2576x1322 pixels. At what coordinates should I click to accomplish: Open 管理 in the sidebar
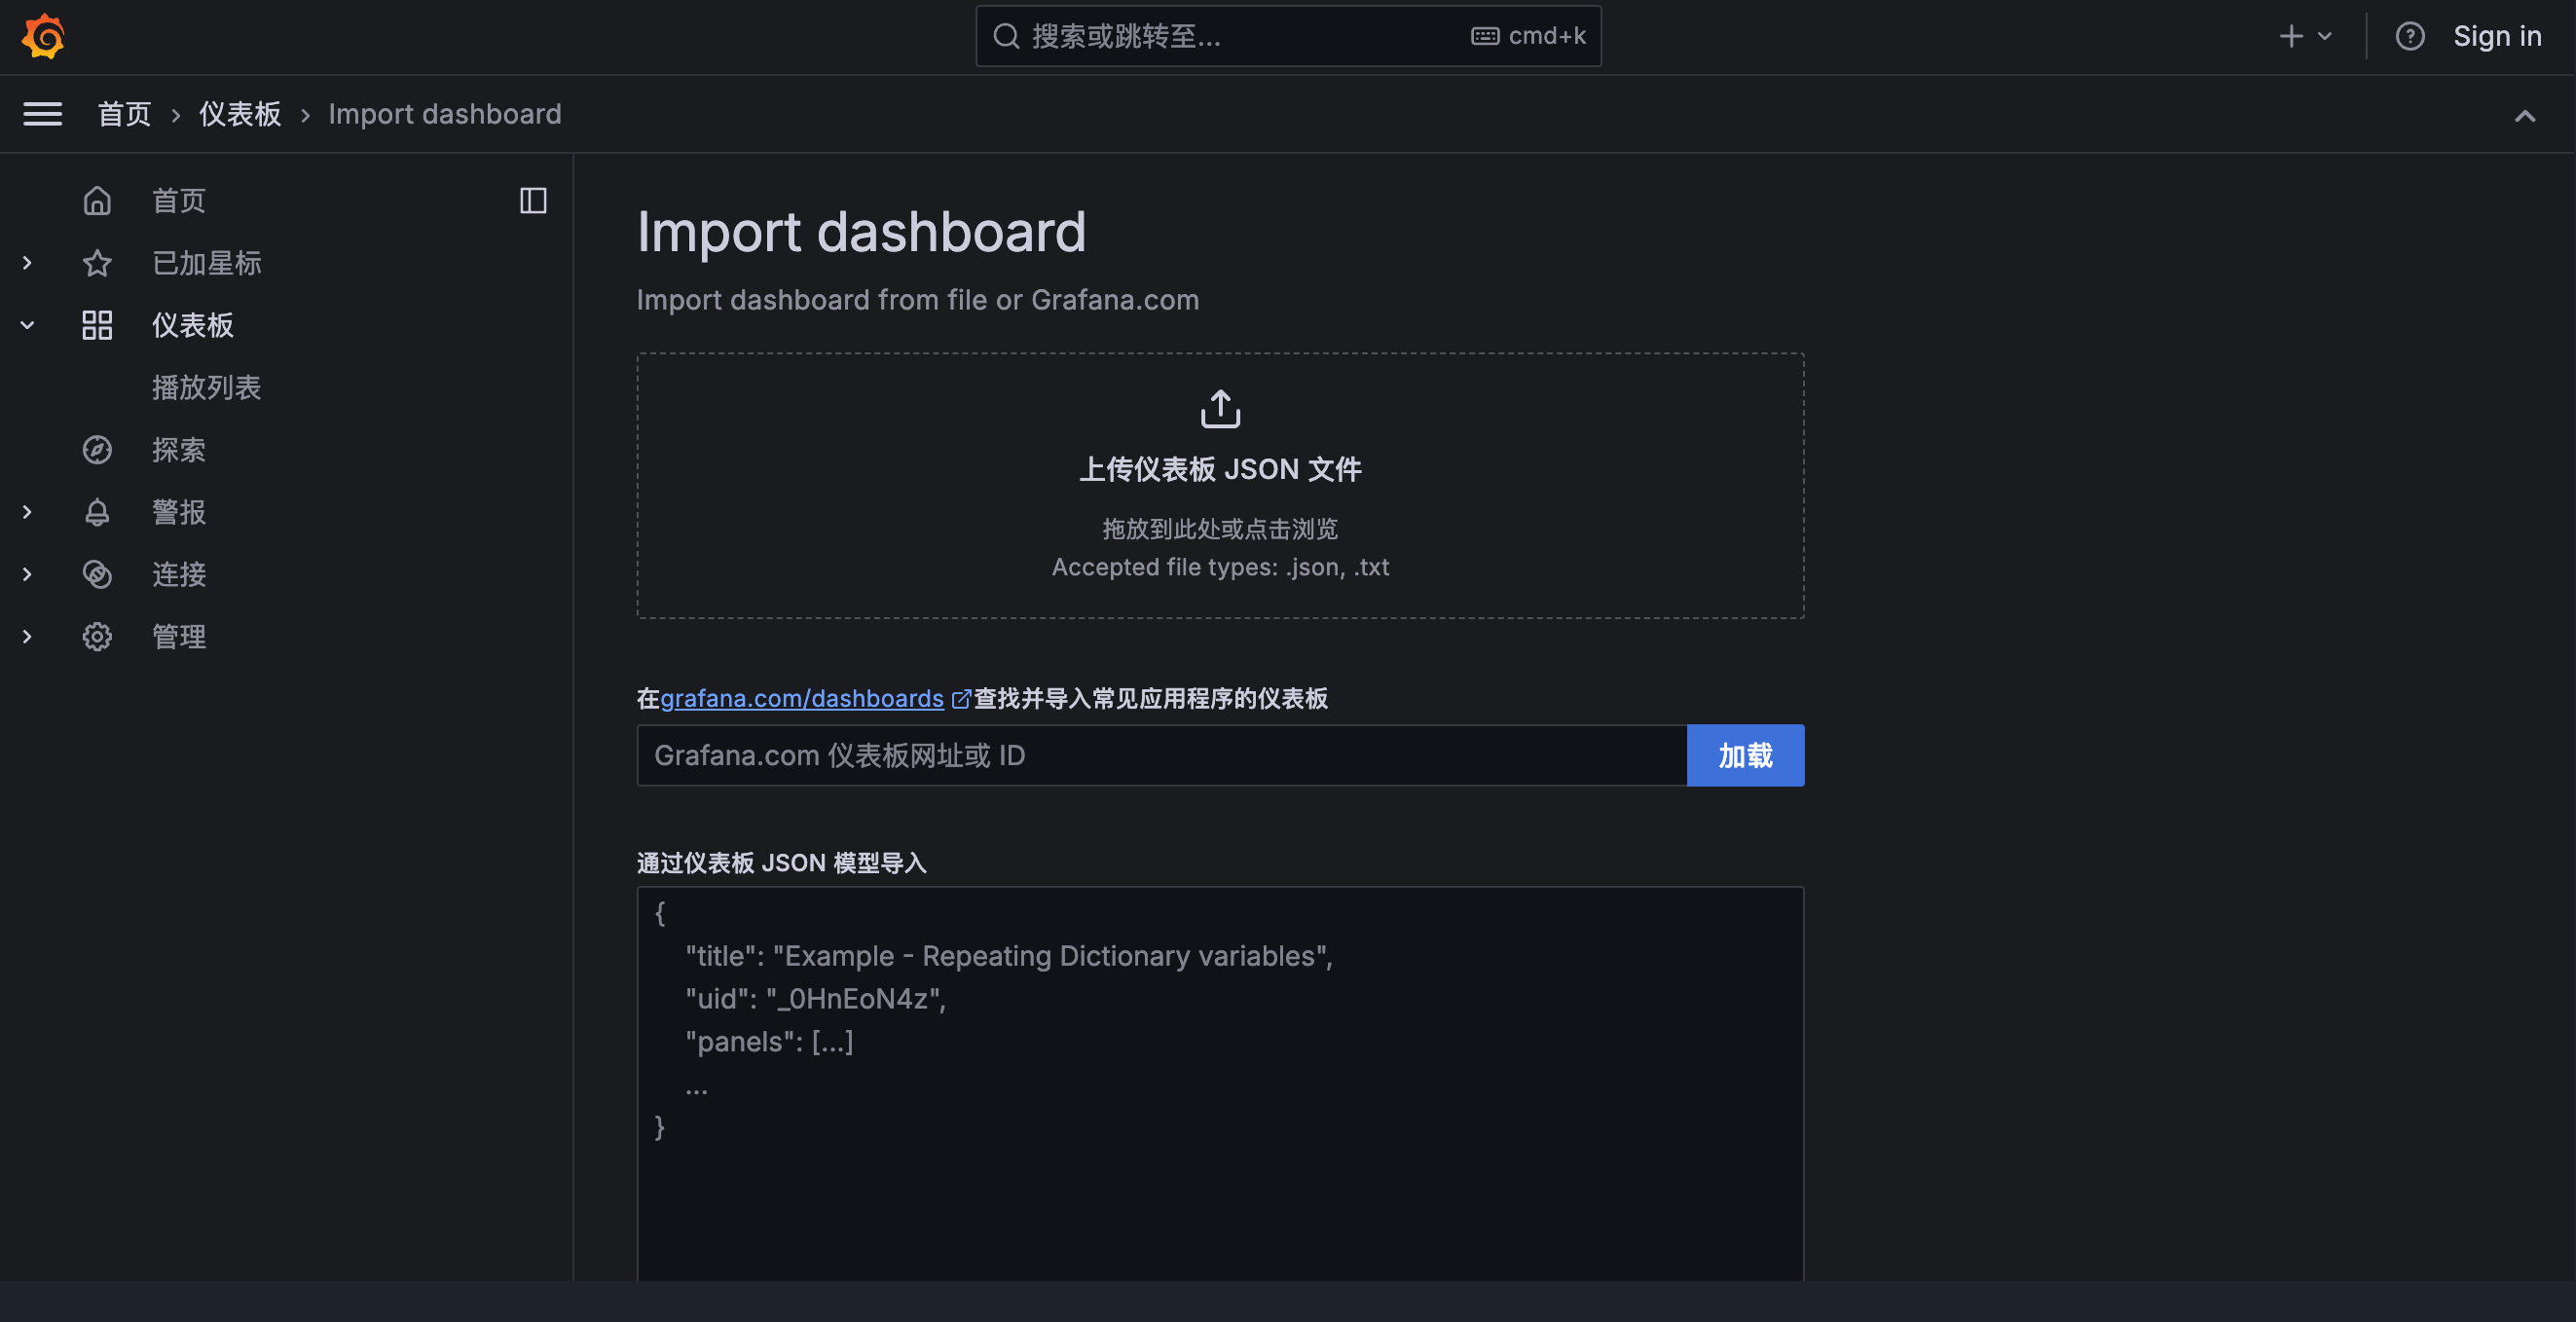tap(179, 637)
